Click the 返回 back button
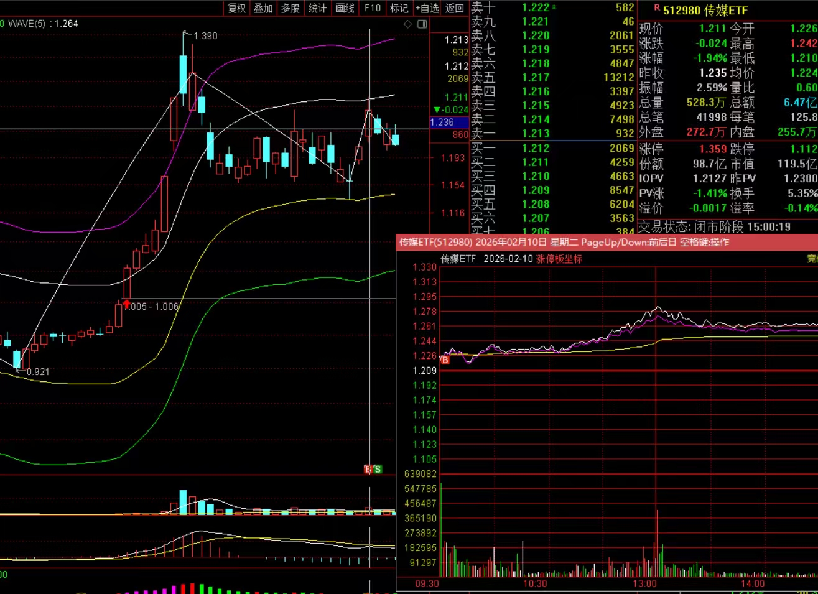 point(455,8)
